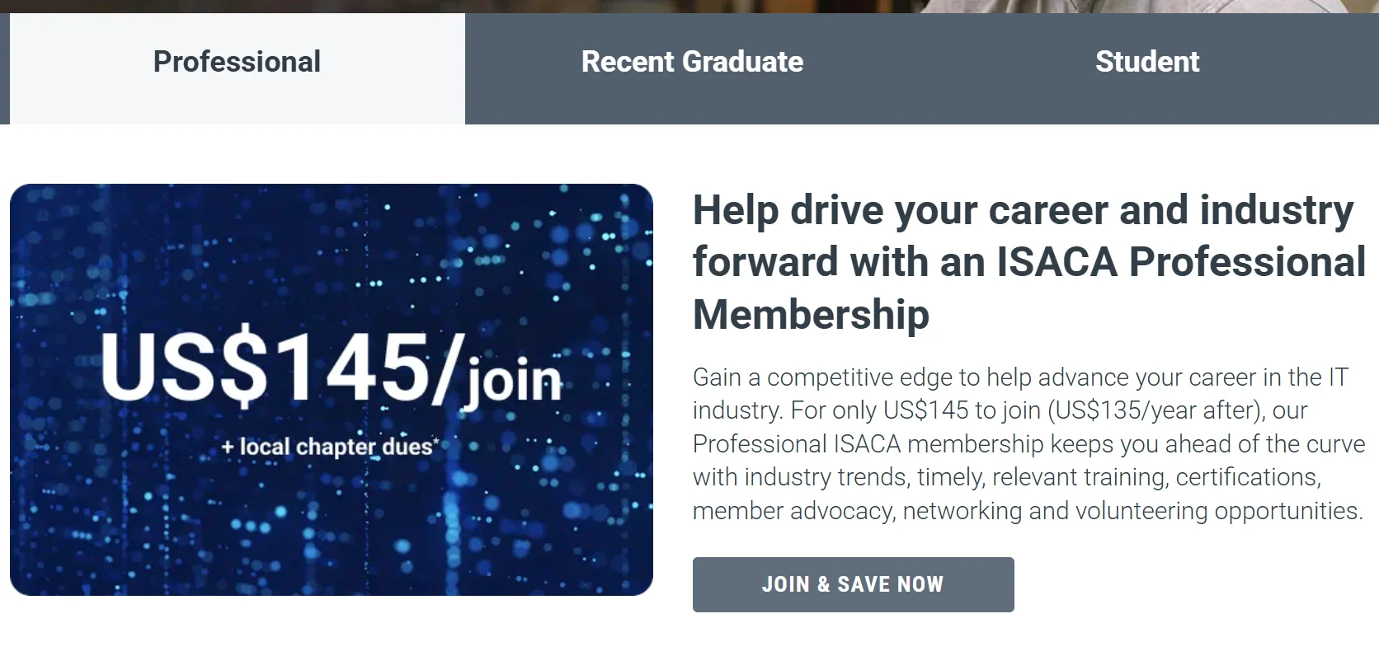1379x656 pixels.
Task: Click the "industry trends" phrase in description
Action: (x=826, y=477)
